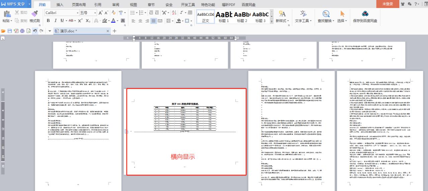This screenshot has height=191, width=428.
Task: Click the Paste clipboard icon
Action: [x=7, y=14]
